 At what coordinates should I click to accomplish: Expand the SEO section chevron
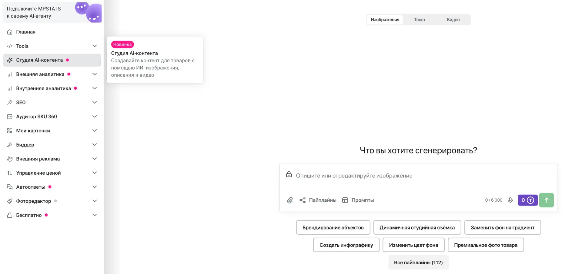coord(95,102)
